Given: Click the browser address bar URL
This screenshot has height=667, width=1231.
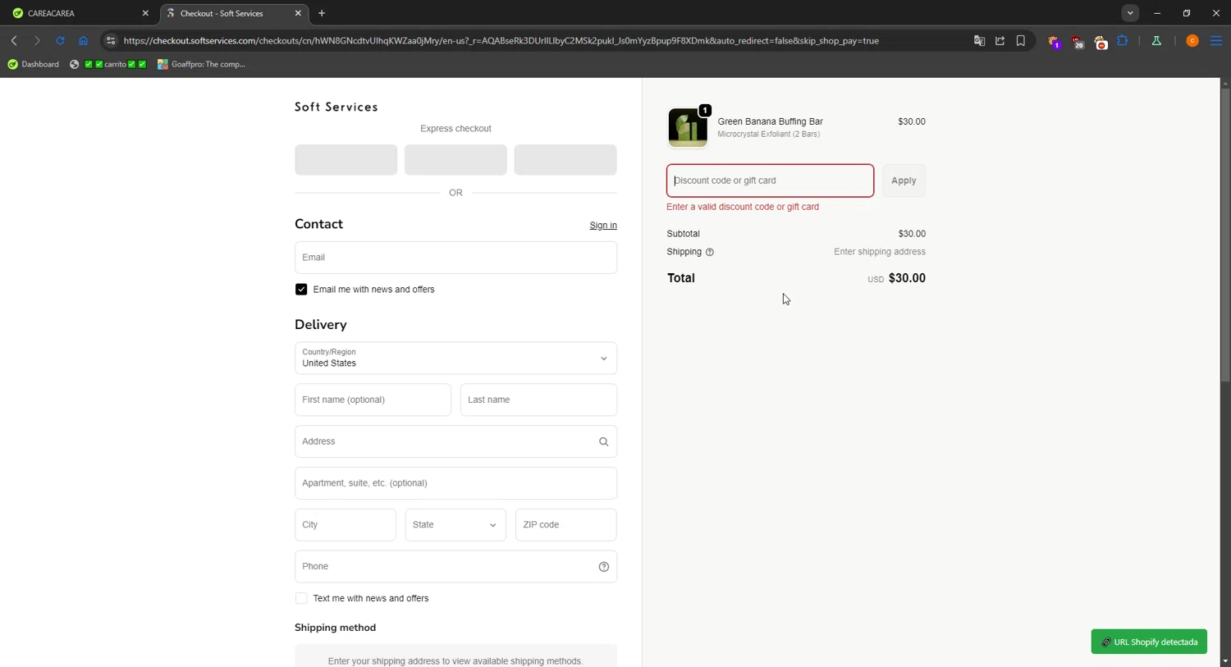Looking at the screenshot, I should [501, 40].
